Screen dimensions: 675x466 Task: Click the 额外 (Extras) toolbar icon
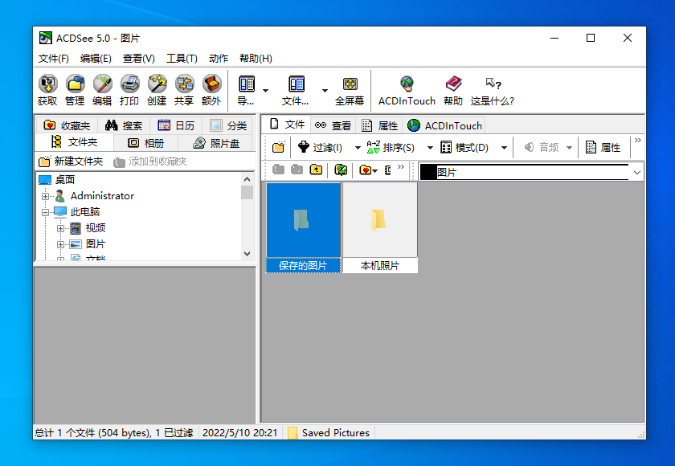211,90
